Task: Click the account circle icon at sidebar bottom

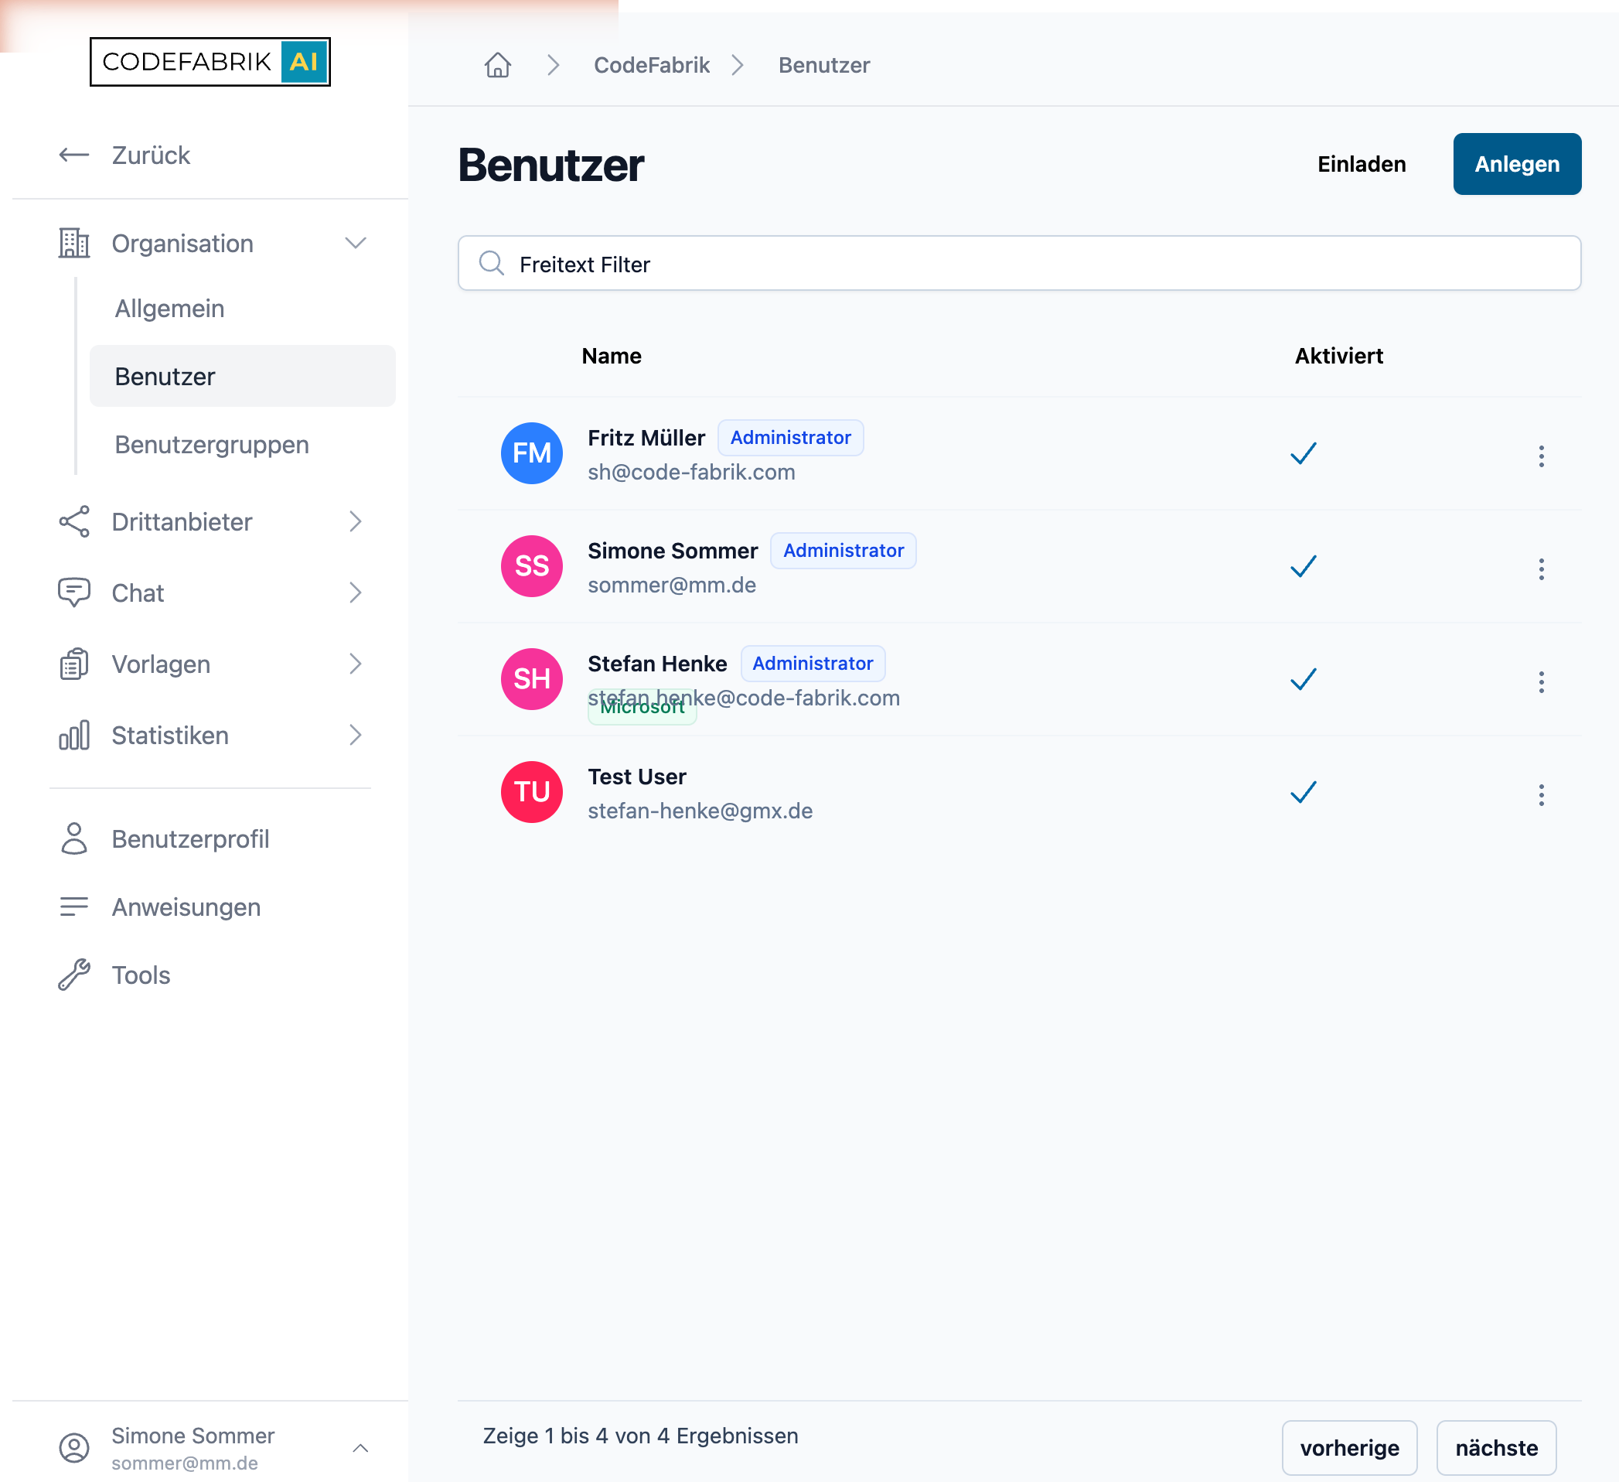Action: pyautogui.click(x=74, y=1447)
